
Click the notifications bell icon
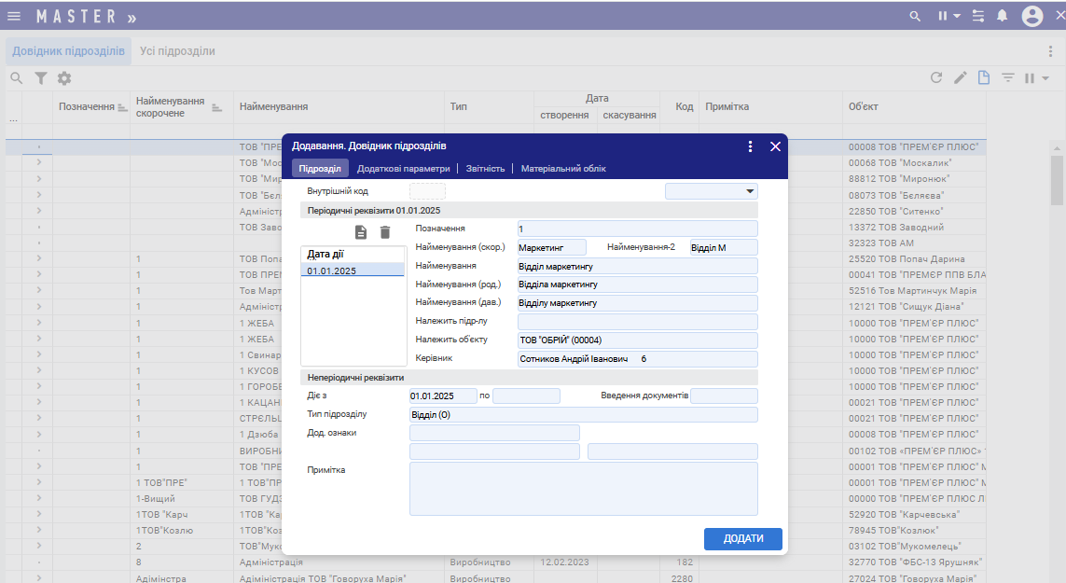coord(1003,16)
